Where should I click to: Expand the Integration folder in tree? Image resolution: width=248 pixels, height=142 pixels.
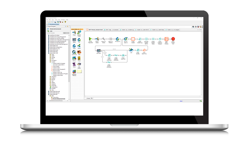[x=50, y=77]
